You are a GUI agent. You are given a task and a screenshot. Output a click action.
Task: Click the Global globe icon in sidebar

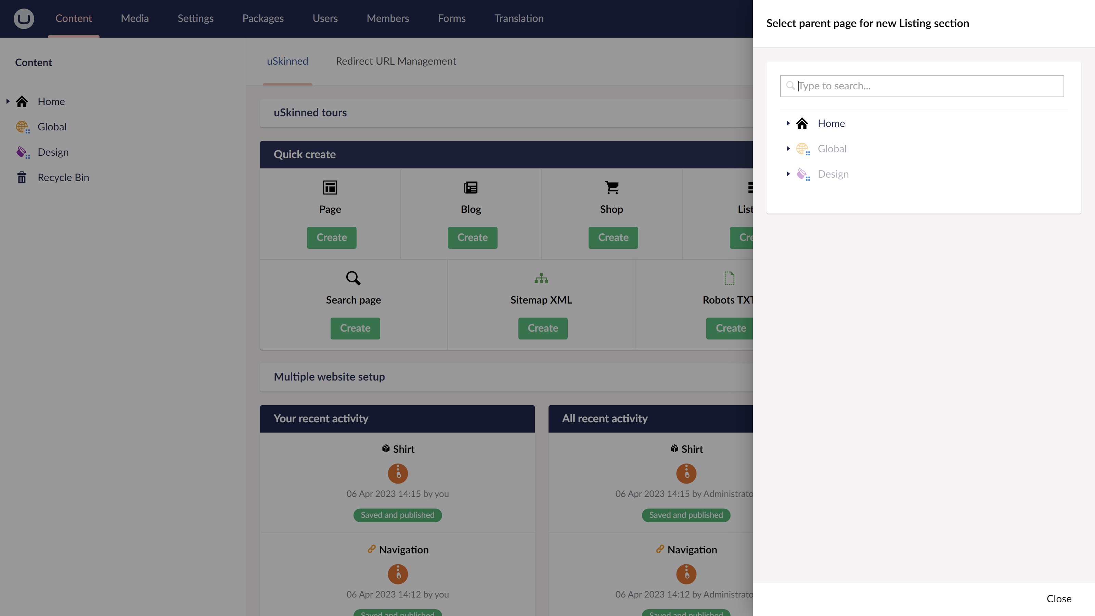coord(22,127)
